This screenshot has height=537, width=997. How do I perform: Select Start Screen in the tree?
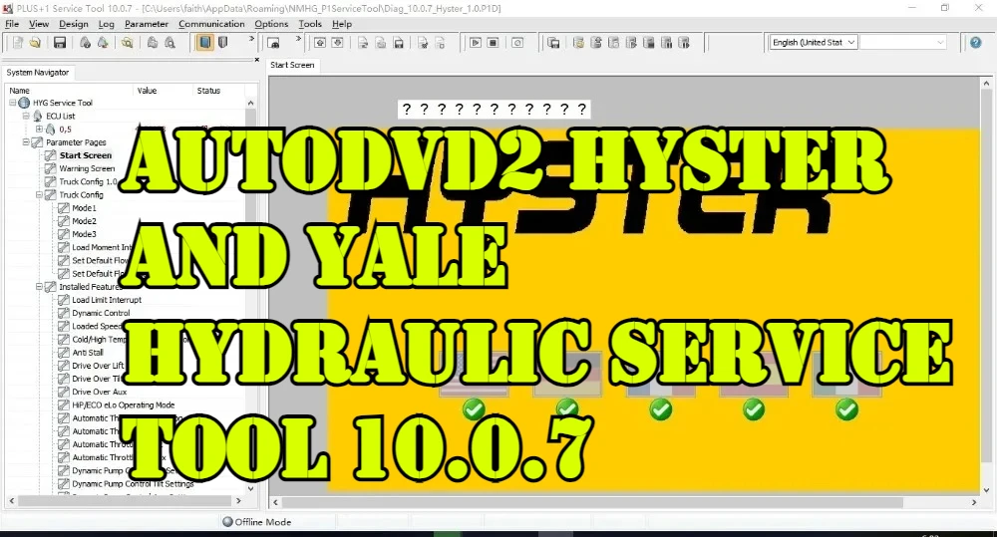click(x=85, y=155)
